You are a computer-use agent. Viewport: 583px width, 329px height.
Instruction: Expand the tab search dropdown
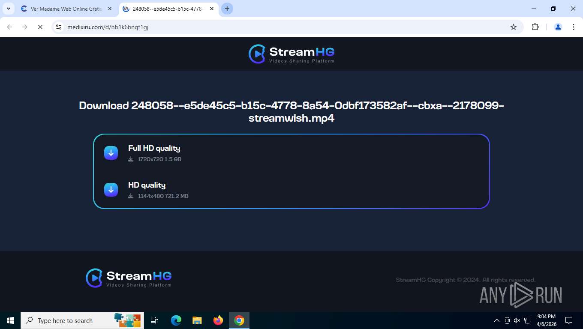click(x=9, y=9)
